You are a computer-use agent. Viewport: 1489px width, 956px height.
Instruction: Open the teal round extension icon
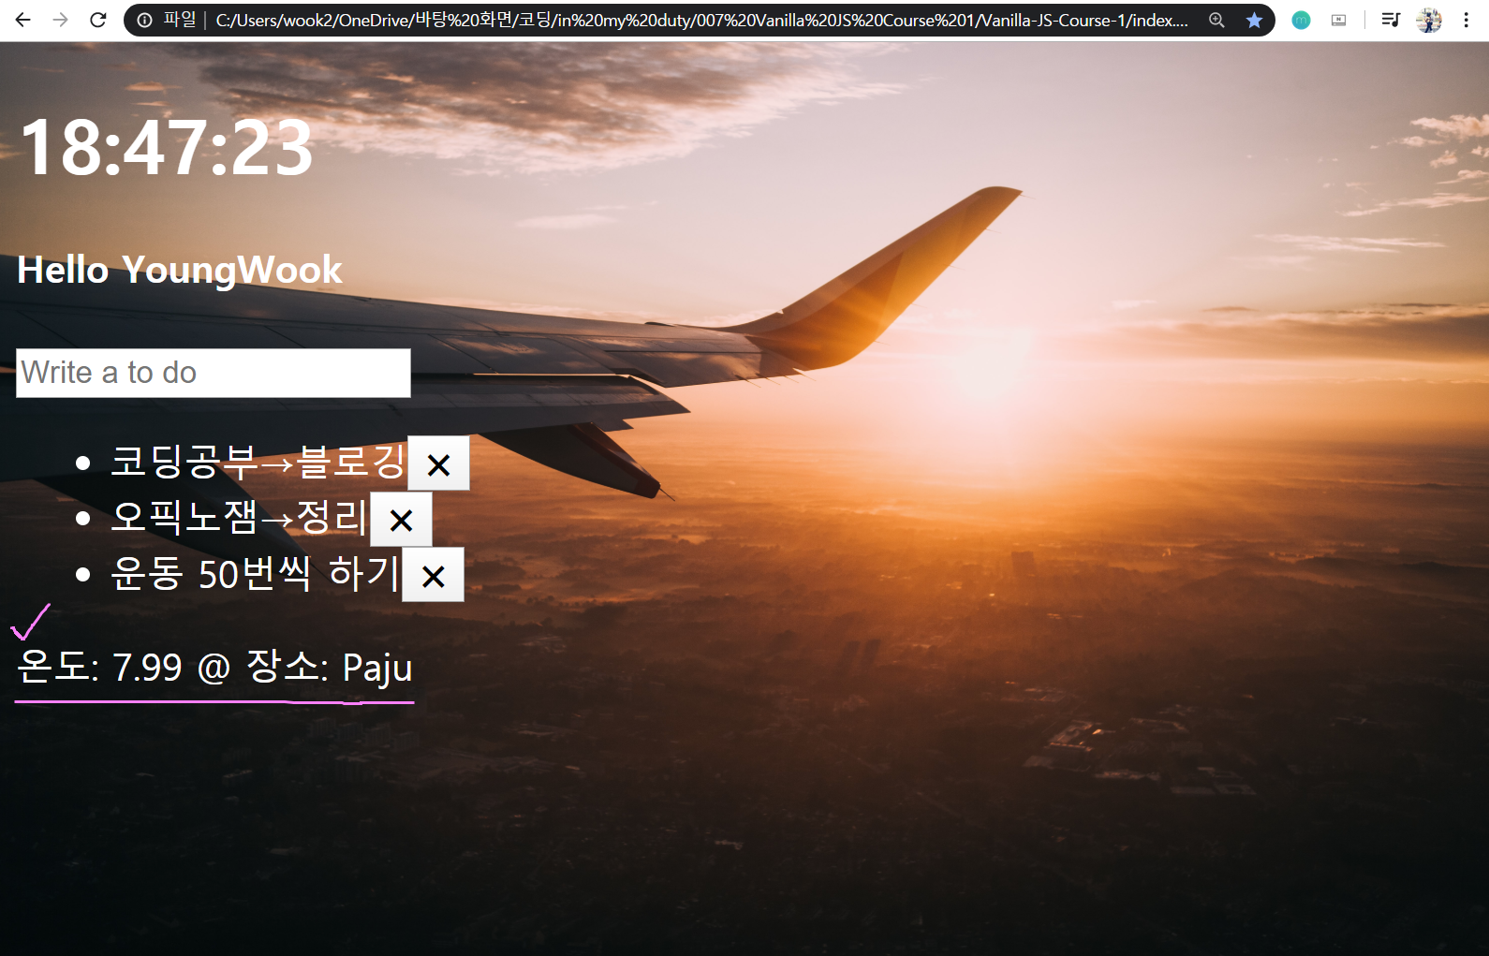pos(1301,20)
